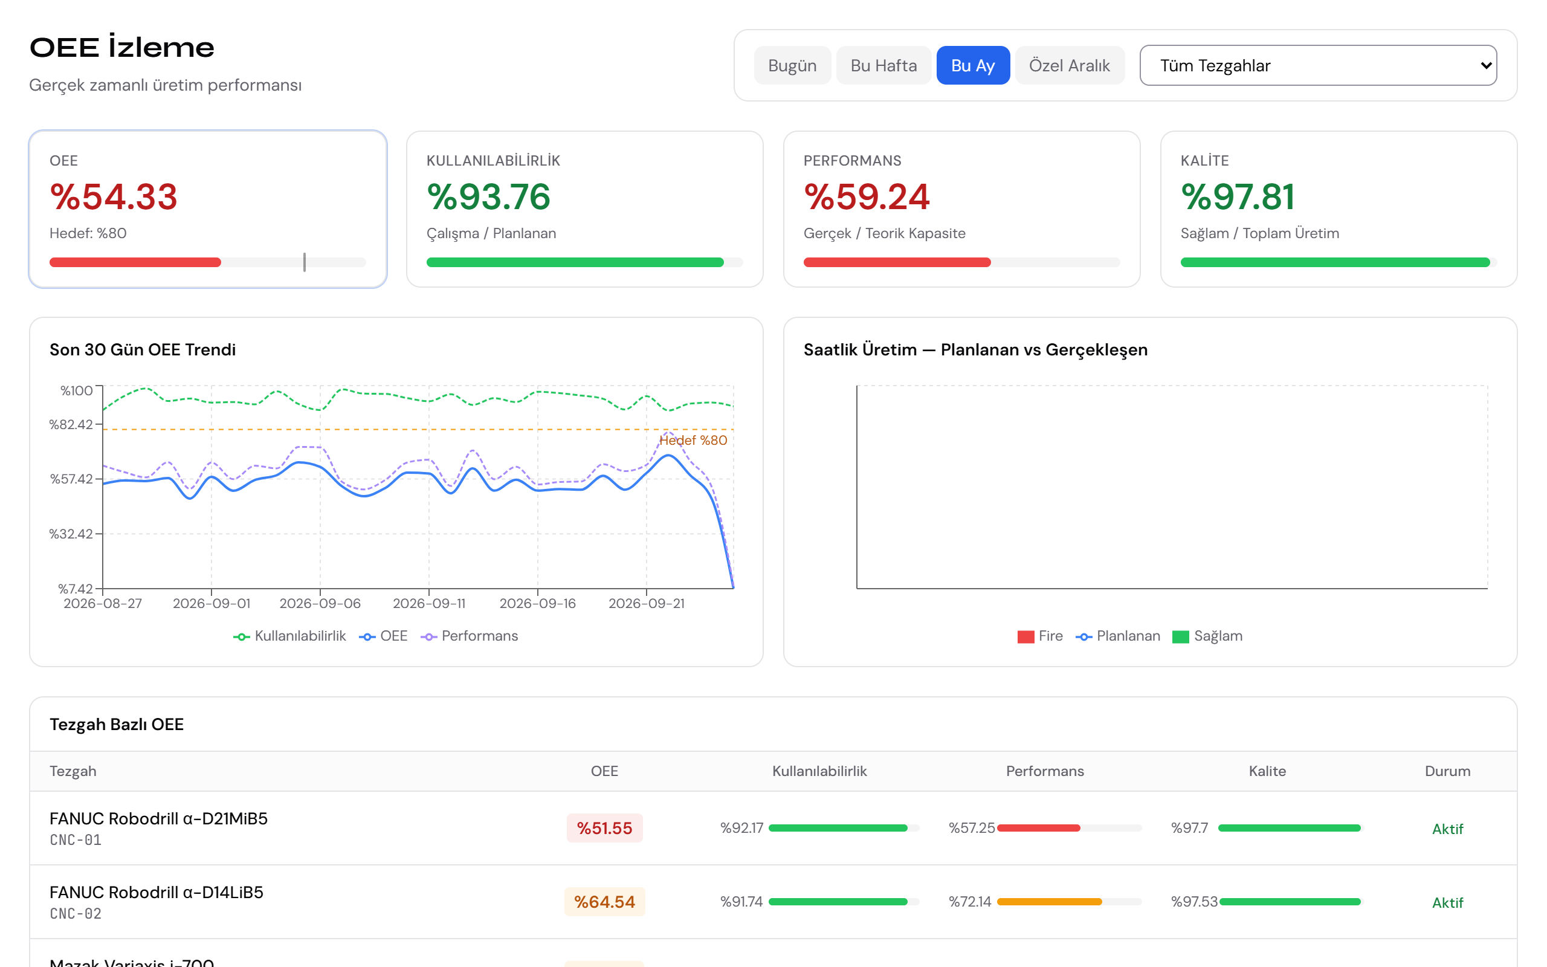
Task: Click the green Sağlam legend swatch
Action: point(1180,636)
